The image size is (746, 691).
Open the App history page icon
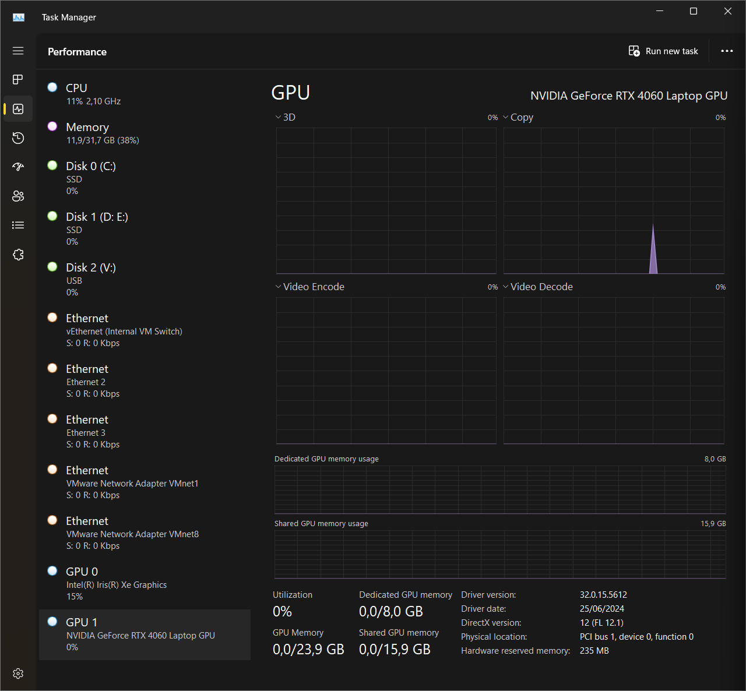[x=18, y=138]
